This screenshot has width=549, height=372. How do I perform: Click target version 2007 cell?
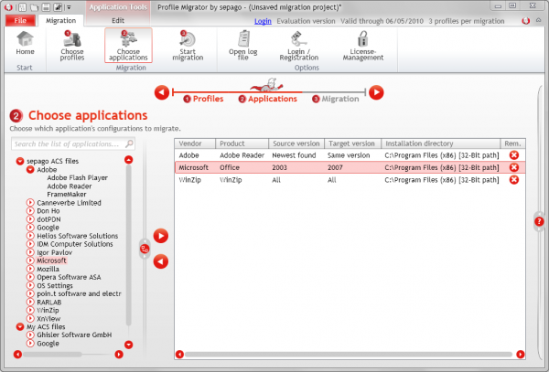[x=335, y=167]
